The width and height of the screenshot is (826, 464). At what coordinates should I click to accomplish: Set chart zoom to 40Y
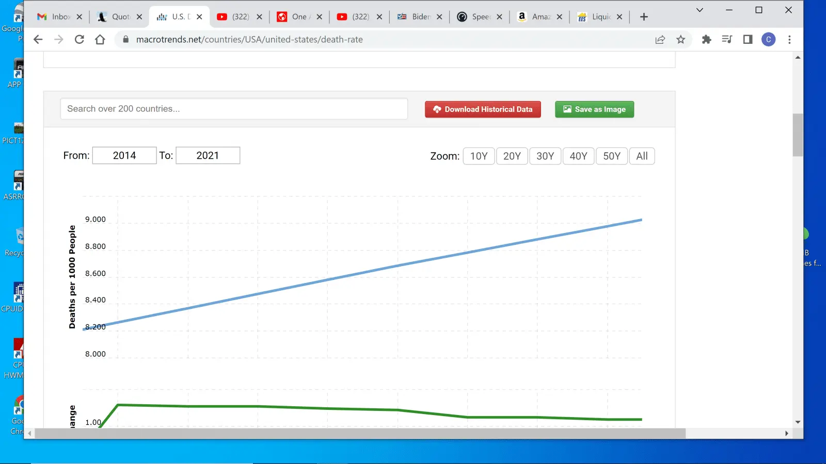(x=578, y=156)
